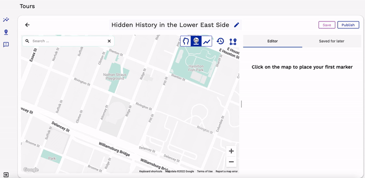This screenshot has height=178, width=365.
Task: Click the Save button
Action: click(327, 25)
